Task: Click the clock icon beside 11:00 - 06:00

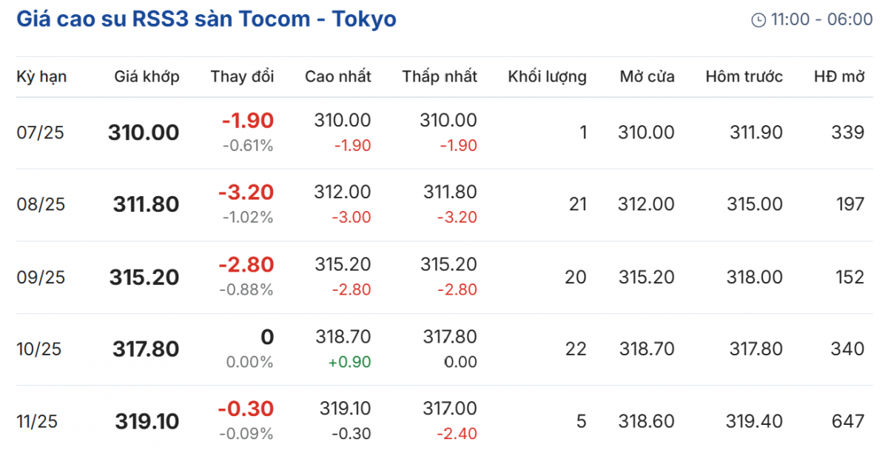Action: pos(758,20)
